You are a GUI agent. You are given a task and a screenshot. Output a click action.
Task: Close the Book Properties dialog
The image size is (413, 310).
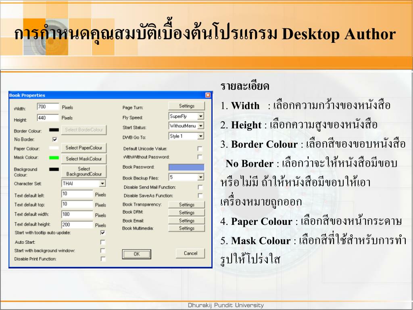(208, 95)
